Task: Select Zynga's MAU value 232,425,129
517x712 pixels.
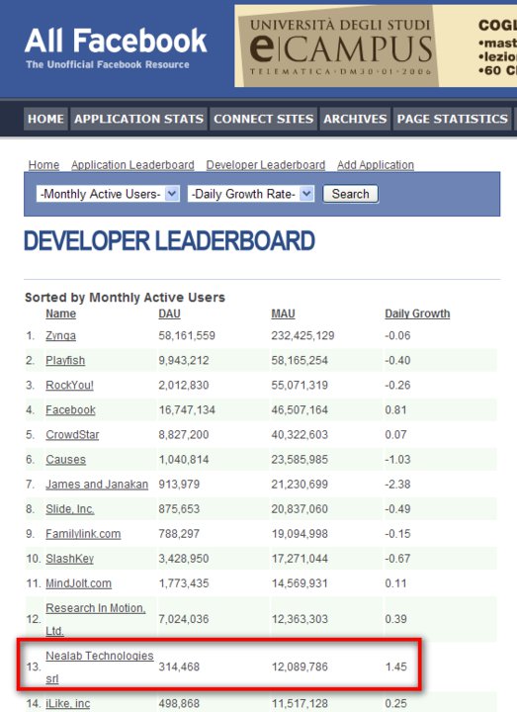Action: pyautogui.click(x=302, y=336)
